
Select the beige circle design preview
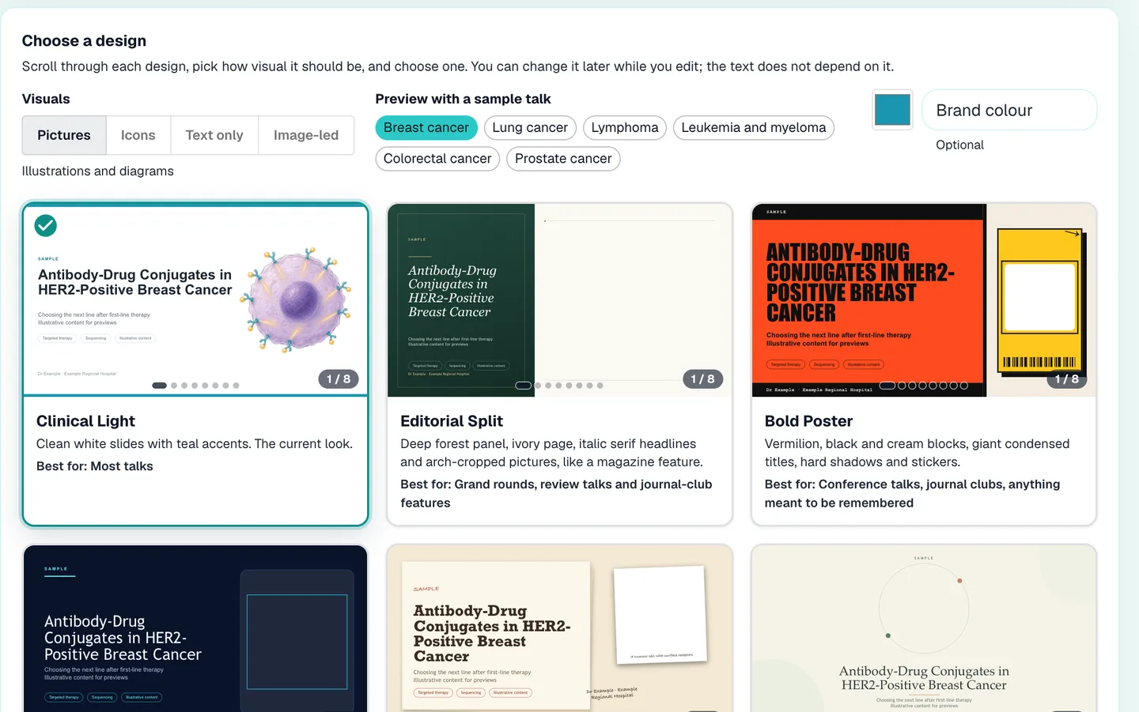click(x=924, y=628)
